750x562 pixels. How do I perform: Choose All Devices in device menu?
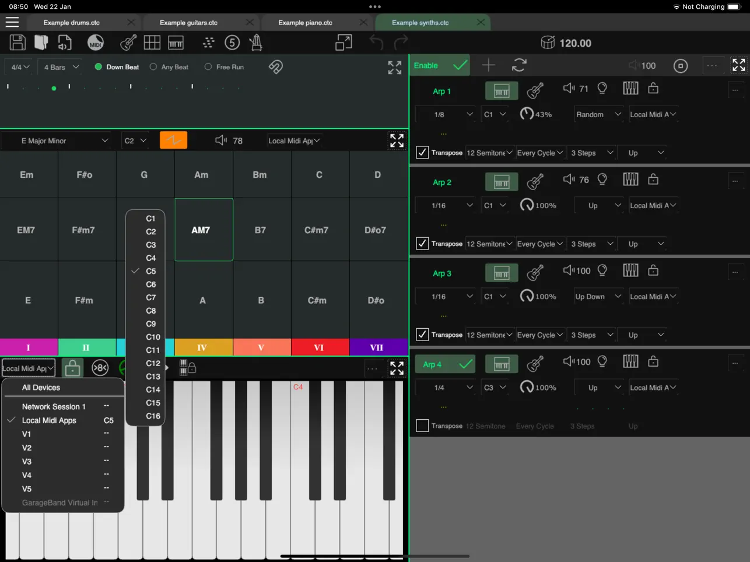pyautogui.click(x=63, y=387)
